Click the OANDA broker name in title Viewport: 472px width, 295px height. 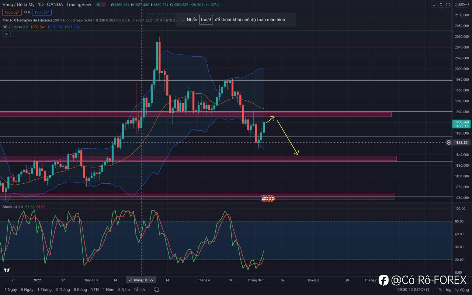tap(55, 4)
